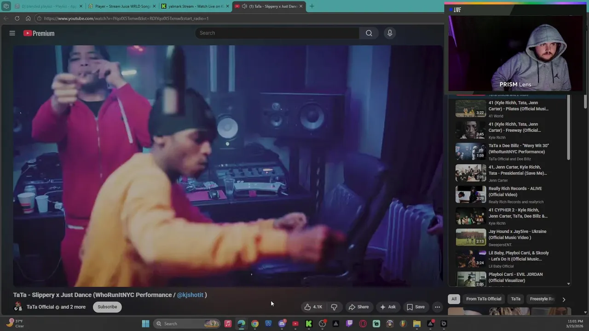Open the Presidential (Save Me) video title
Viewport: 589px width, 331px height.
click(518, 170)
